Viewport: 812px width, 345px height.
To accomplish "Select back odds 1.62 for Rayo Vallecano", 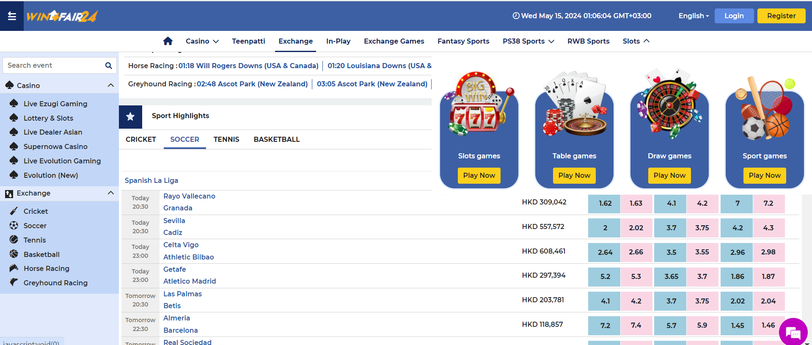I will (x=604, y=203).
